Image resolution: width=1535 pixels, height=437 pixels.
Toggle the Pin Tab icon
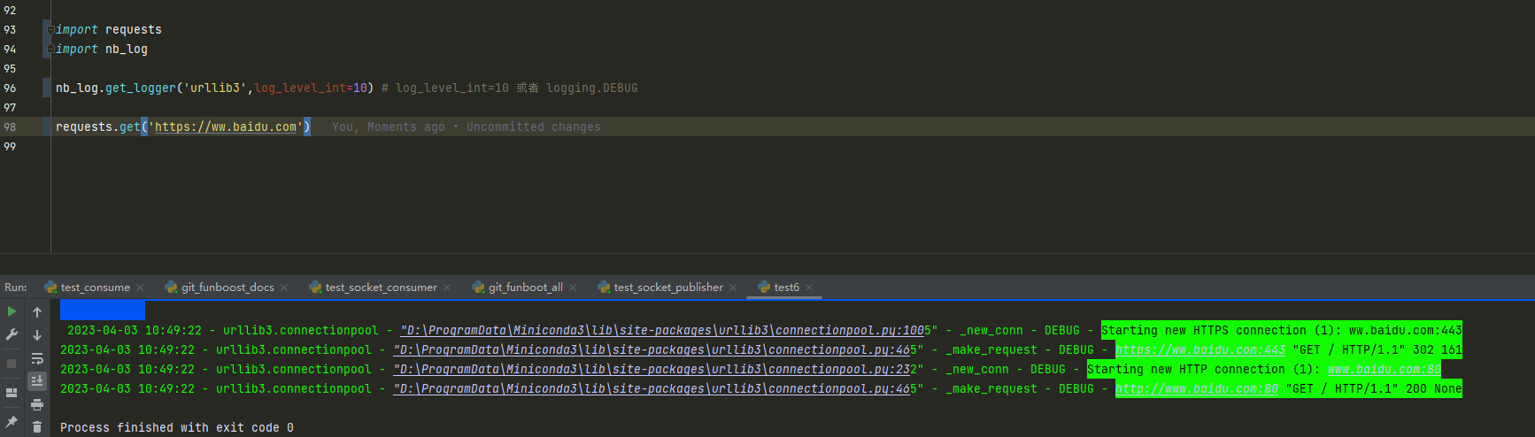(12, 422)
